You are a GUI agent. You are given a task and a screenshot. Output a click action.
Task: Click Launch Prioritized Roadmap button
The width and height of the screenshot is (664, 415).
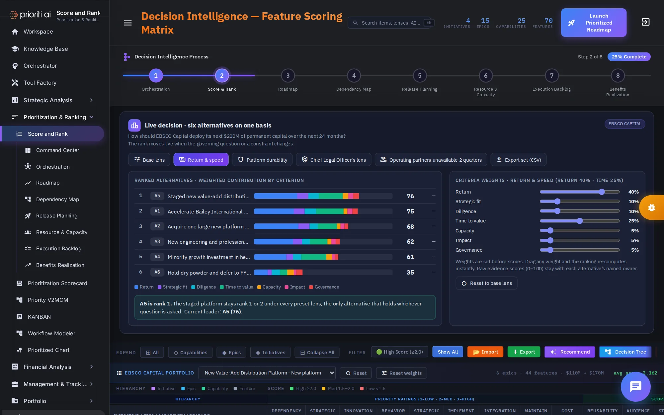tap(594, 23)
